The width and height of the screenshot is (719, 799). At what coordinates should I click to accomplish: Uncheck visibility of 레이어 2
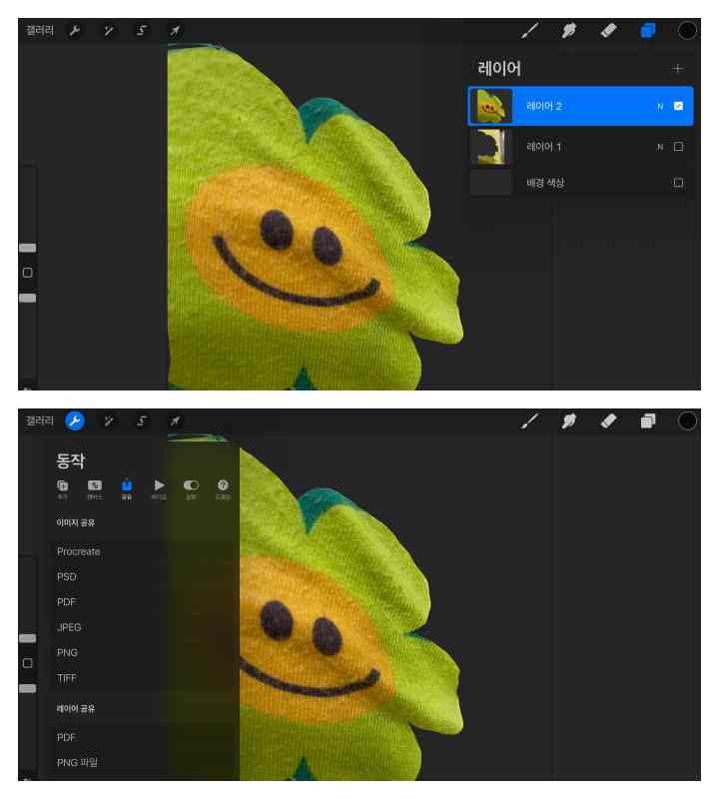pos(678,106)
